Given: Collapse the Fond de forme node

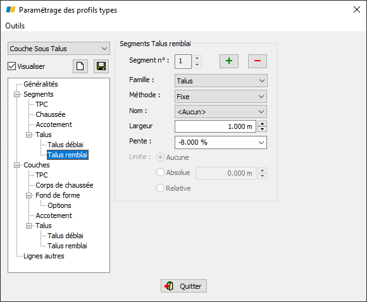Looking at the screenshot, I should (28, 195).
